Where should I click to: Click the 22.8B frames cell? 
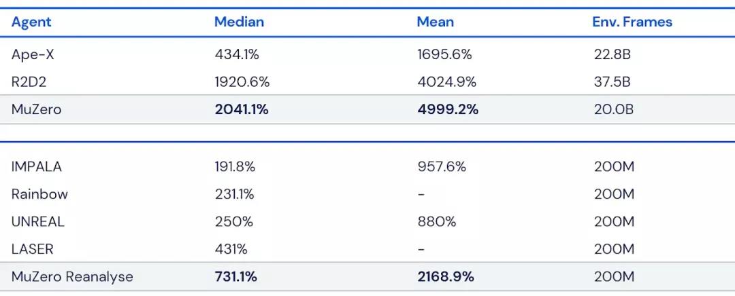point(612,55)
